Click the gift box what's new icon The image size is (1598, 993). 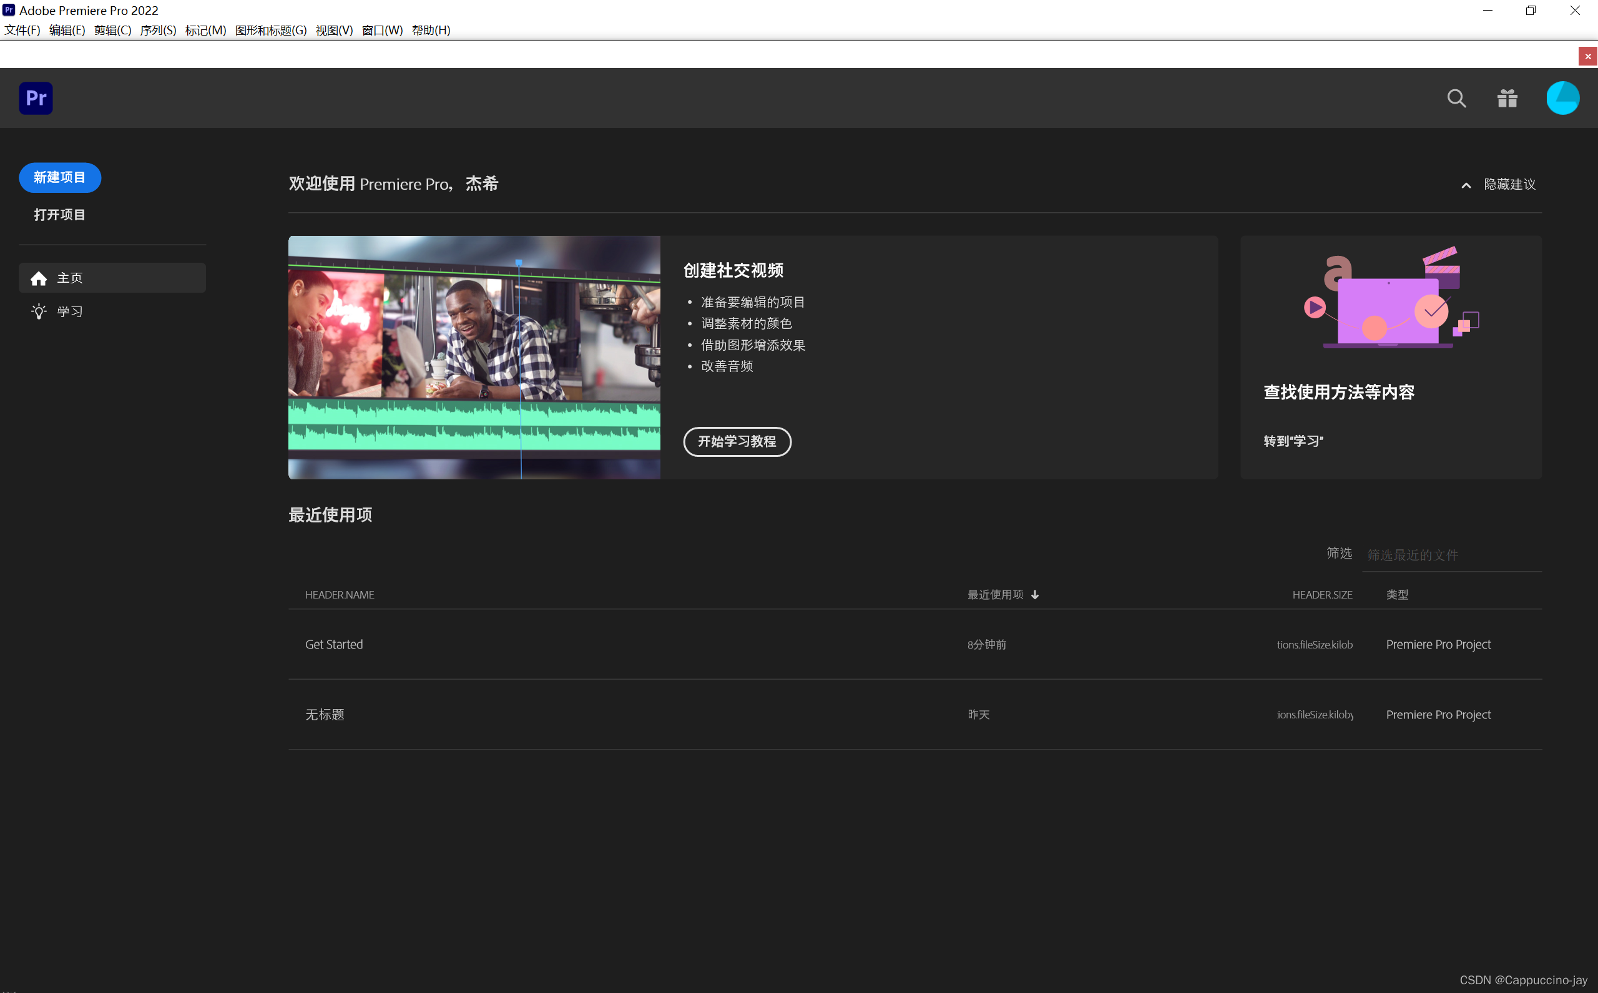coord(1507,99)
